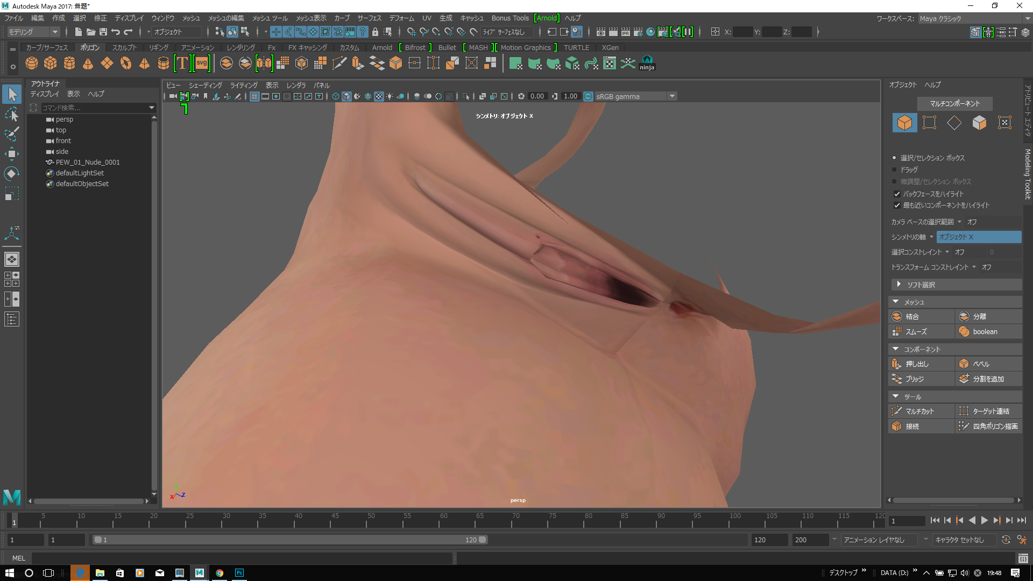Open the Mesh Tools (メッシュ ツール) menu
1033x581 pixels.
270,18
